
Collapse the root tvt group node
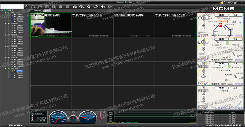[2, 10]
